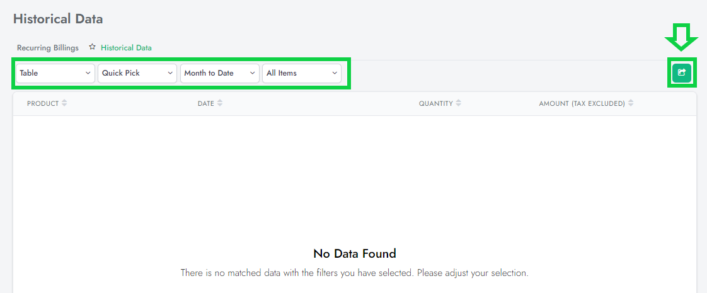
Task: Click the export button in the top right
Action: coord(681,73)
